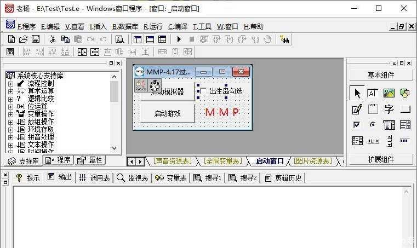Switch to the 程序 panel tab
The height and width of the screenshot is (248, 417).
point(58,160)
